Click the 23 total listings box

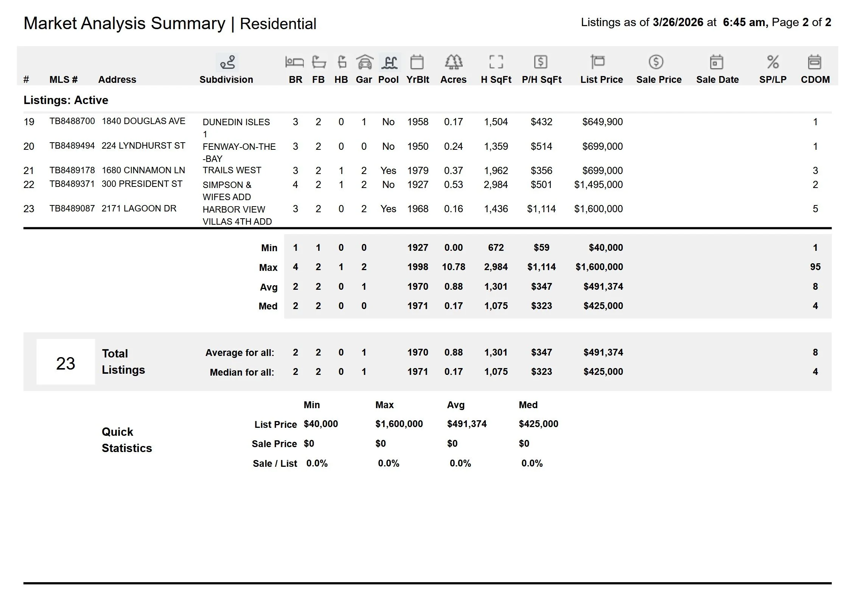point(65,362)
